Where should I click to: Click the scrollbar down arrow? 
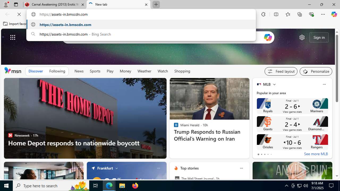click(337, 176)
